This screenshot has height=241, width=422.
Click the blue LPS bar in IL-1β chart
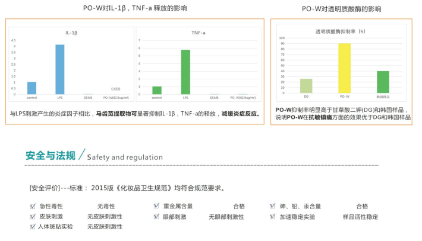[x=60, y=69]
